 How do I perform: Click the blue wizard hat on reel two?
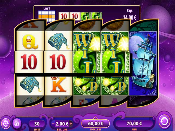point(59,41)
